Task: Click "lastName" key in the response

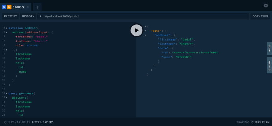Action: [x=167, y=44]
